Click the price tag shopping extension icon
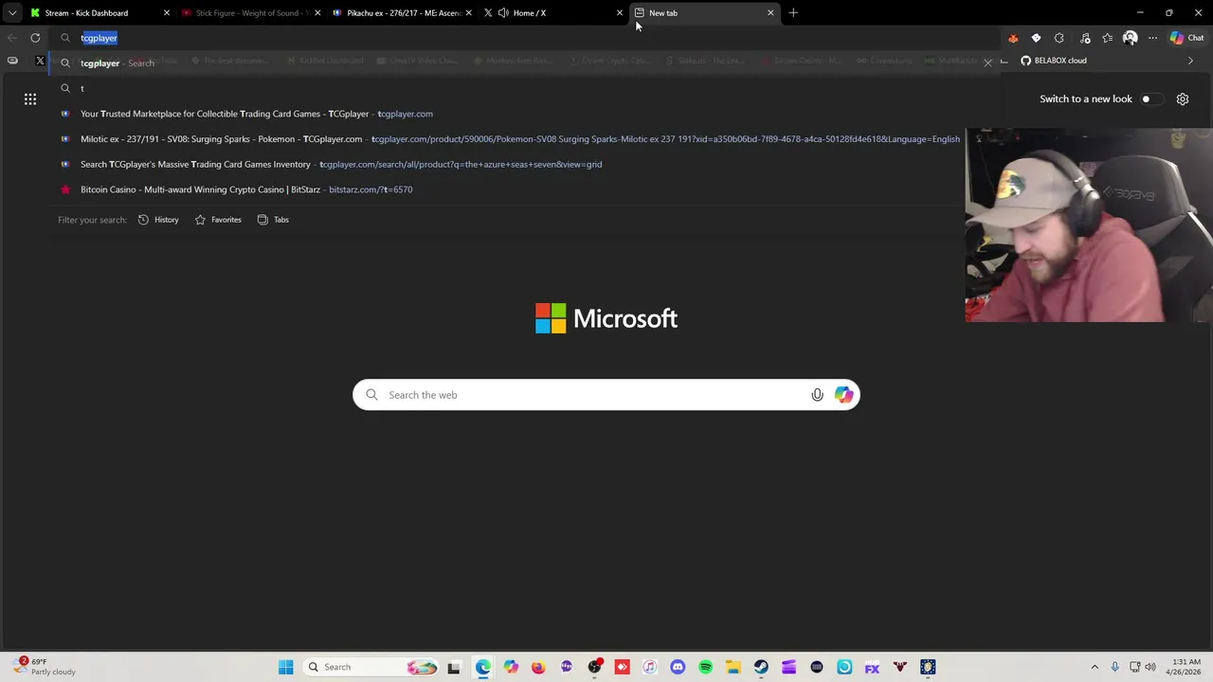 (1036, 38)
